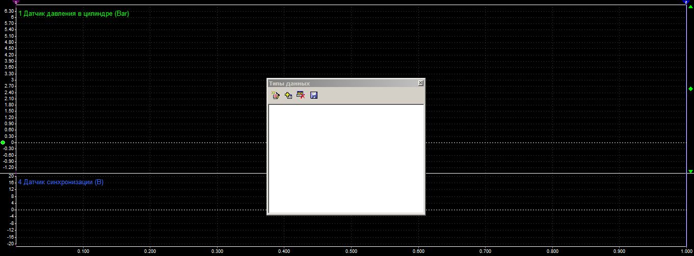Viewport: 694px width, 256px height.
Task: Click green up arrow at right edge
Action: click(690, 7)
